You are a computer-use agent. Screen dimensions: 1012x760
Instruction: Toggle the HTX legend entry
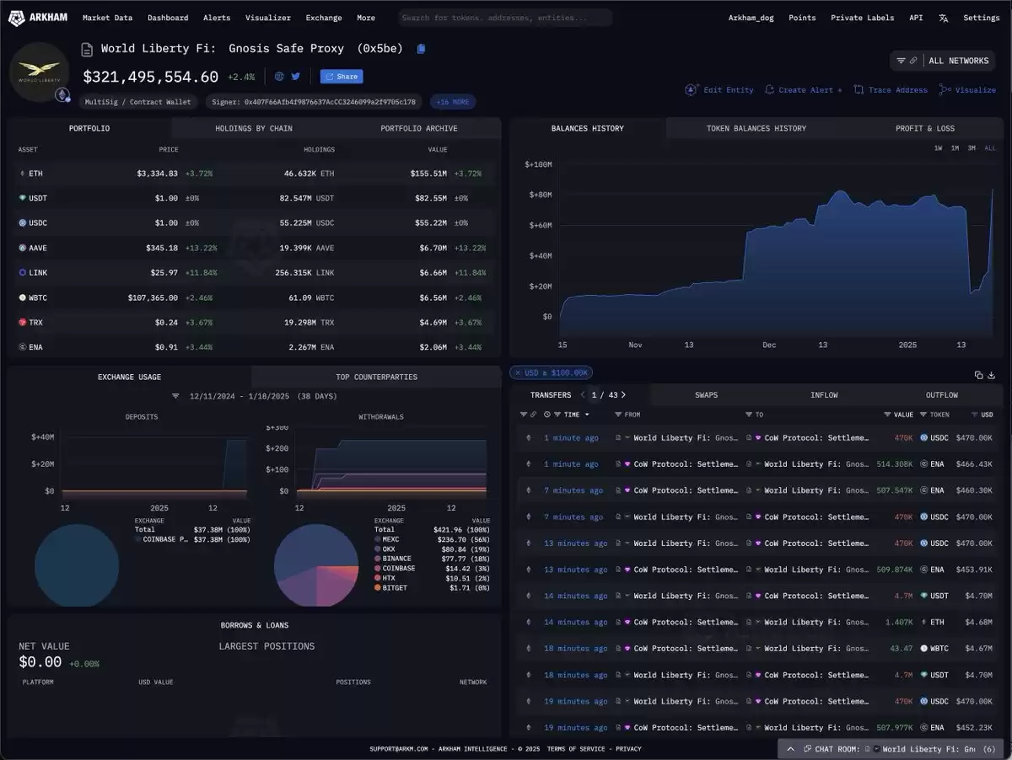coord(387,578)
